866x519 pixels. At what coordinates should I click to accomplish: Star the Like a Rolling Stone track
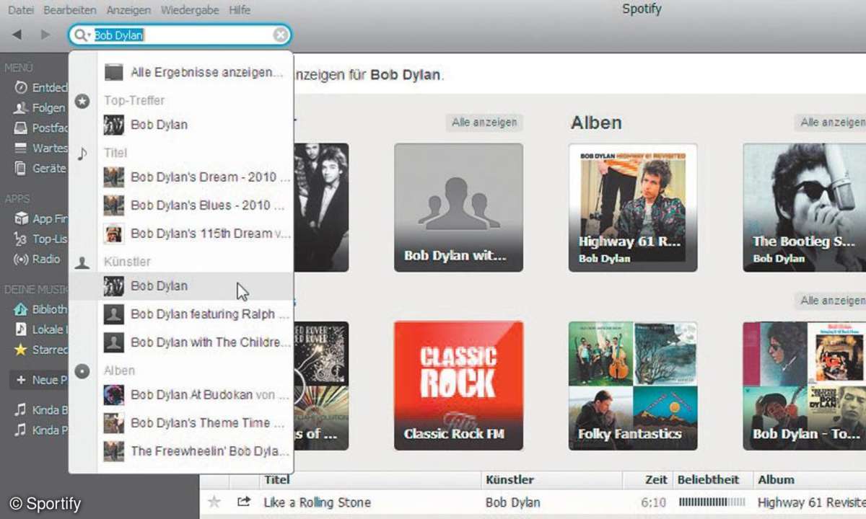click(214, 502)
